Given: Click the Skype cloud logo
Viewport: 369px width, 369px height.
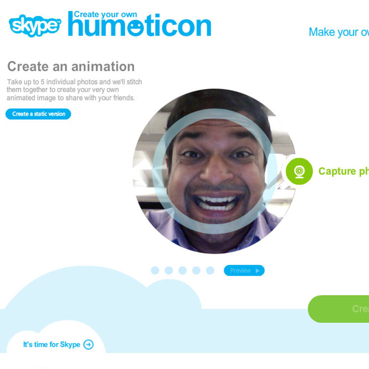Looking at the screenshot, I should [x=35, y=25].
